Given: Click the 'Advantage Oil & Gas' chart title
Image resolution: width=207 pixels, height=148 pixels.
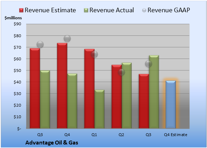Looking at the screenshot, I should point(52,143).
